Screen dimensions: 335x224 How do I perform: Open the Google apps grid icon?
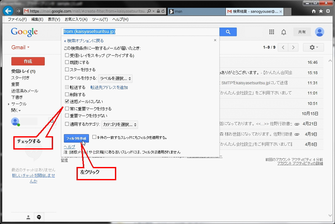[271, 32]
